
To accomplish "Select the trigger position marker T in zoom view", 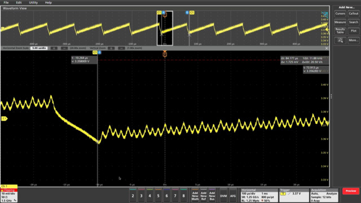I will [165, 54].
